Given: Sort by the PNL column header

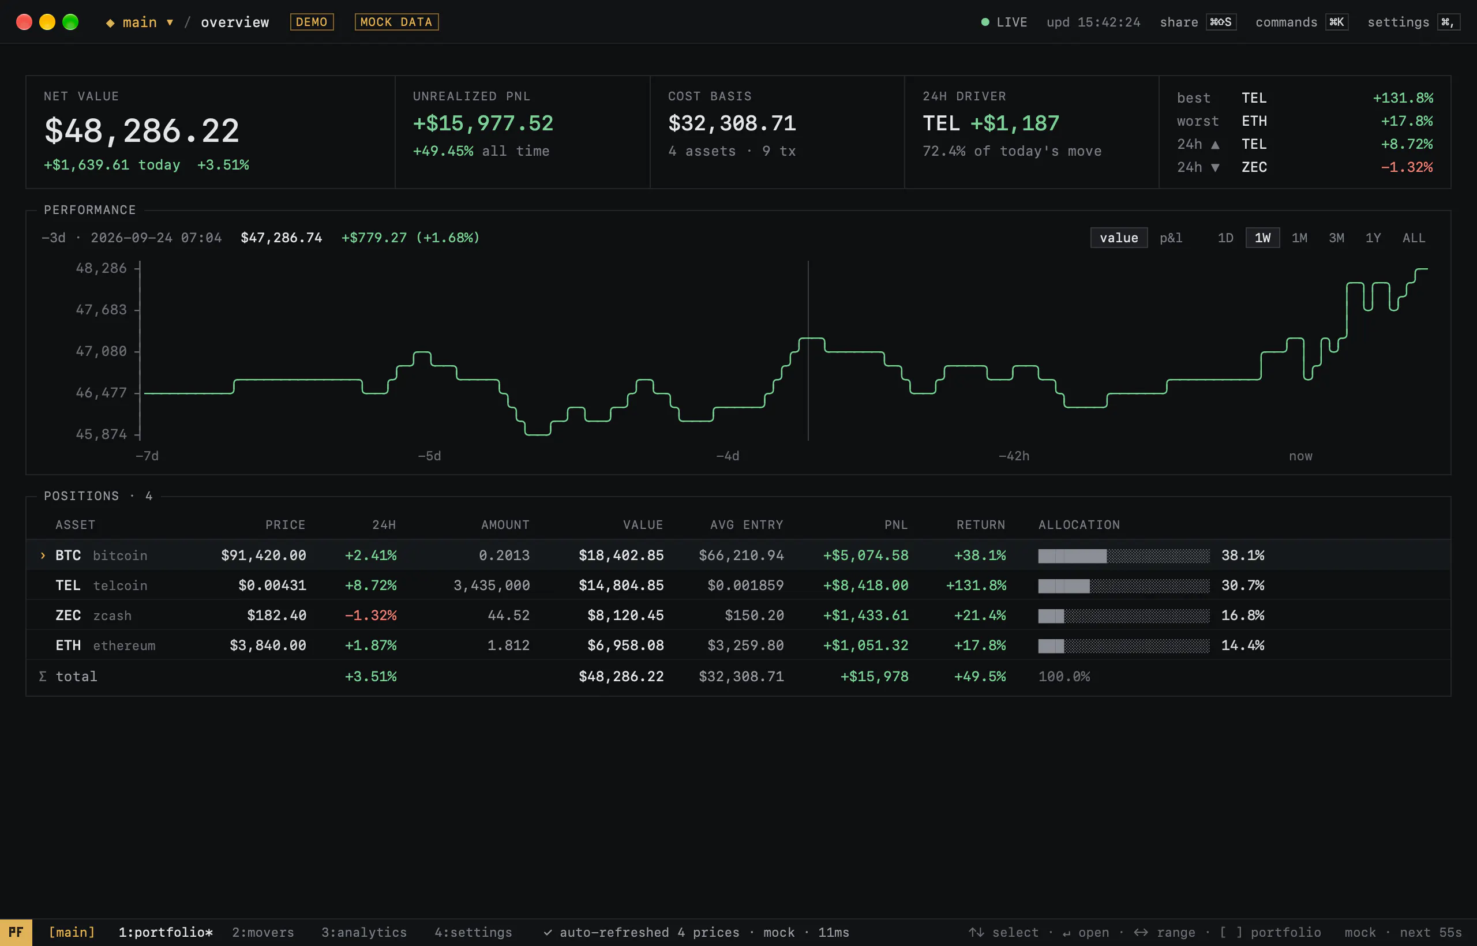Looking at the screenshot, I should [896, 524].
